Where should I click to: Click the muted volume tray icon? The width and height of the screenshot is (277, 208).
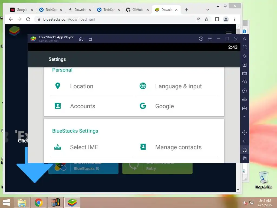[x=245, y=203]
